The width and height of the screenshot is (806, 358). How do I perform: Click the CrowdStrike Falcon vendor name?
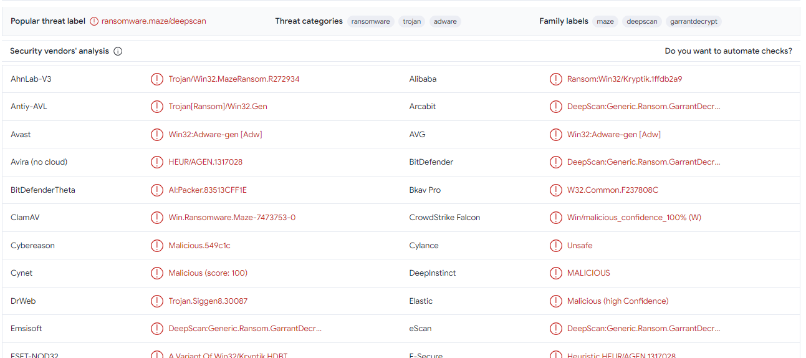pos(444,218)
